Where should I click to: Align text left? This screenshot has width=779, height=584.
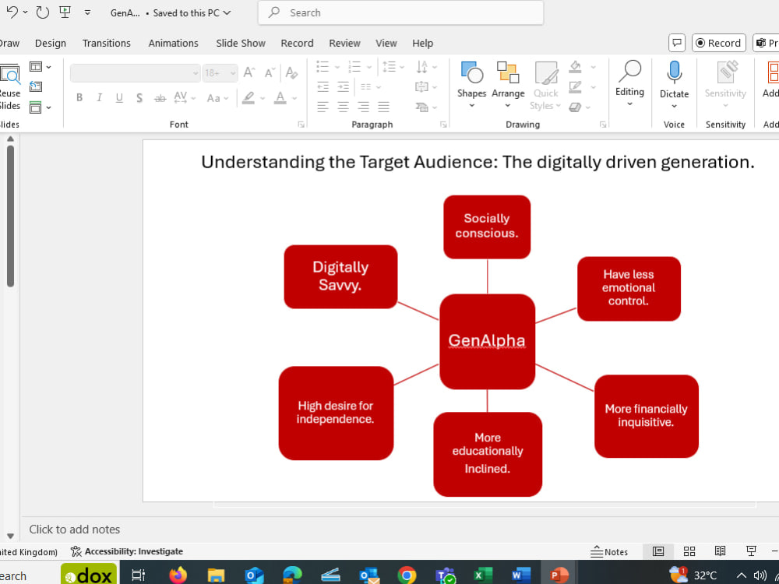click(323, 106)
